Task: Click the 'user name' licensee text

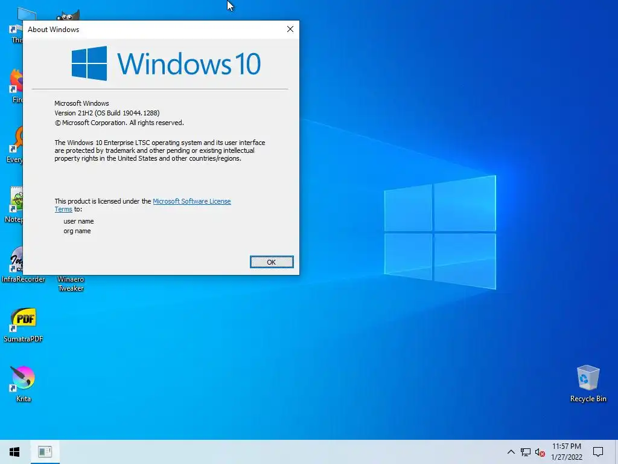Action: click(x=78, y=221)
